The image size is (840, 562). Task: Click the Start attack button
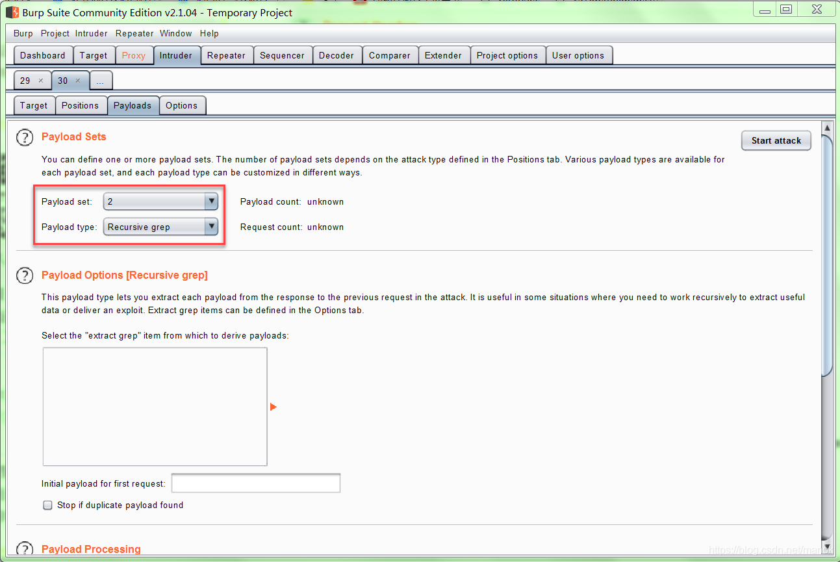tap(776, 140)
